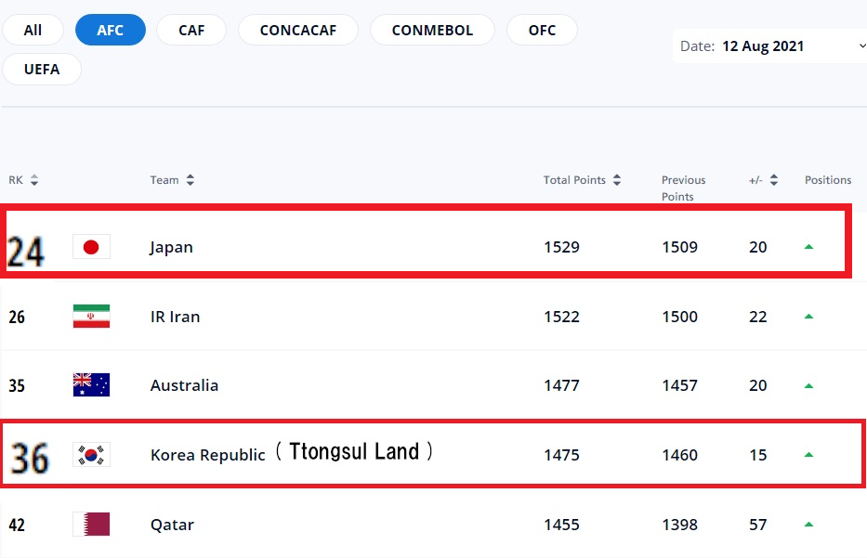Open the Date dropdown showing 12 Aug 2021
Screen dimensions: 867x558
pyautogui.click(x=769, y=45)
